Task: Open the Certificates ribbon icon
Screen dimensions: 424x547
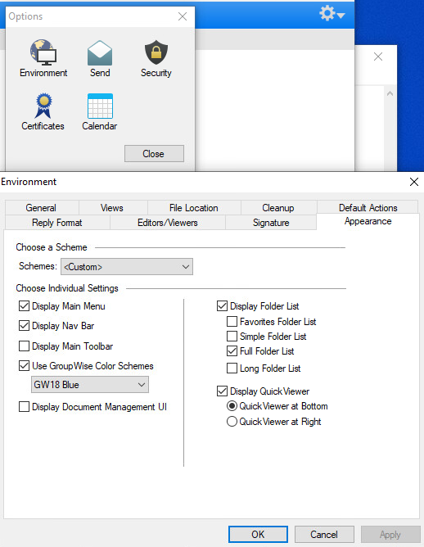Action: pyautogui.click(x=43, y=106)
